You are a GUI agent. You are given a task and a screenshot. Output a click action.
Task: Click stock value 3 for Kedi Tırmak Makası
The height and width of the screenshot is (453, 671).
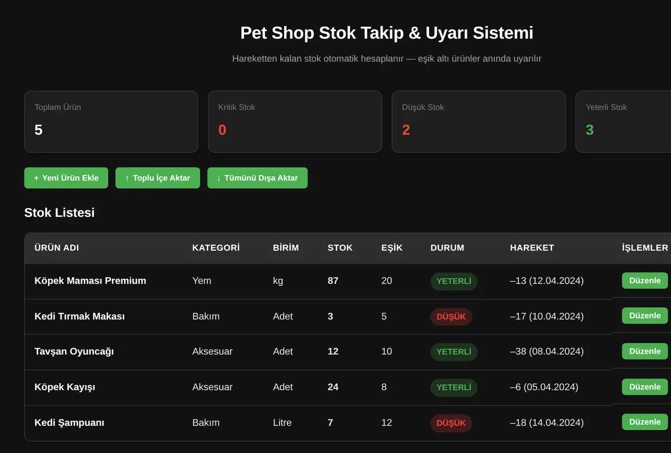330,316
